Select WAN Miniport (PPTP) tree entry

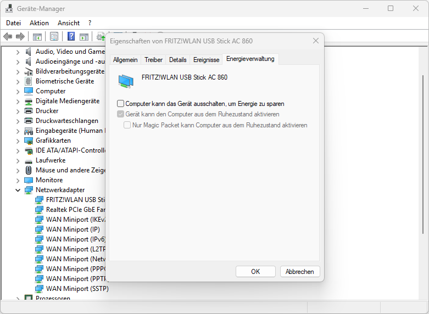pos(75,279)
